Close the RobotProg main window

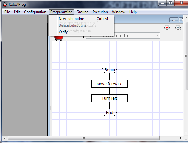[x=181, y=3]
